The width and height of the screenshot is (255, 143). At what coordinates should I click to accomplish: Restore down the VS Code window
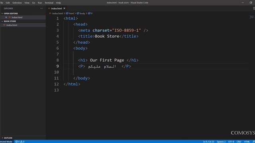click(251, 3)
